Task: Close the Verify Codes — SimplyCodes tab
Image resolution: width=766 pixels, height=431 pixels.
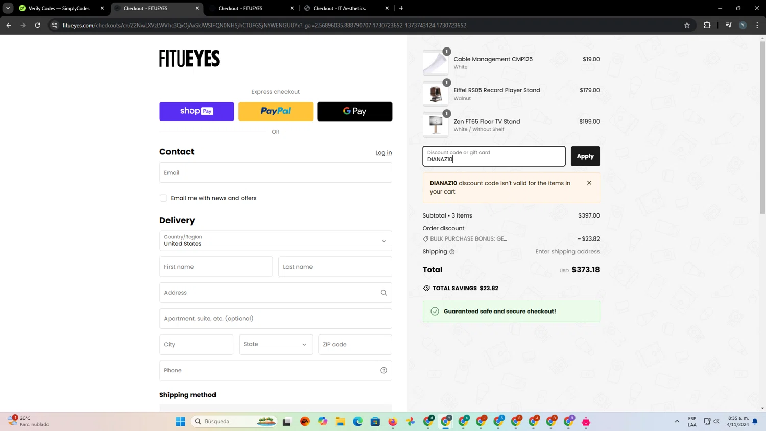Action: 102,8
